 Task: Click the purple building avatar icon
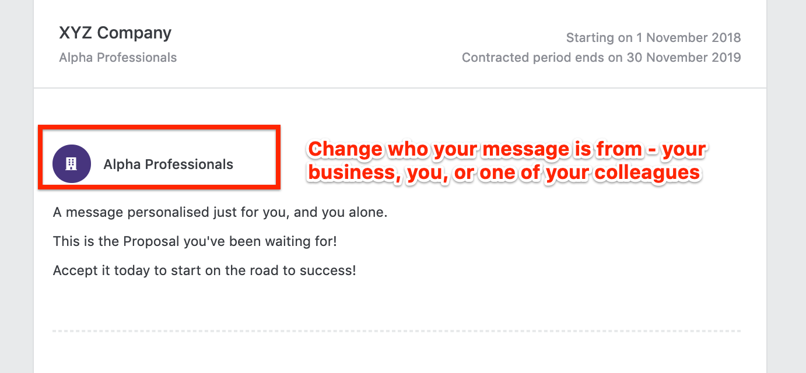click(x=72, y=164)
